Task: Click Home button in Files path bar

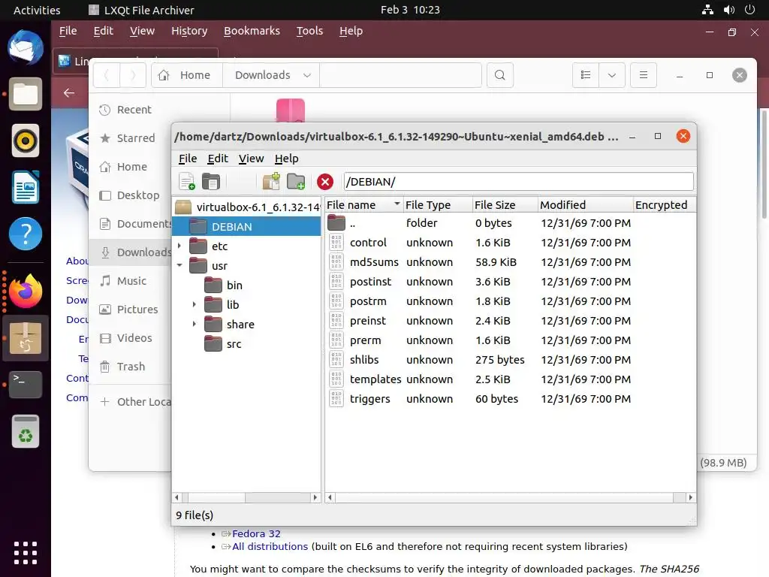Action: click(187, 75)
